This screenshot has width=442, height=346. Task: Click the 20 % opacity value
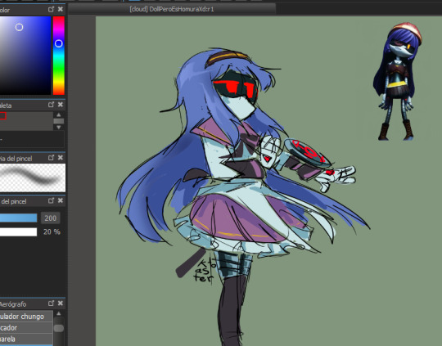(x=52, y=231)
